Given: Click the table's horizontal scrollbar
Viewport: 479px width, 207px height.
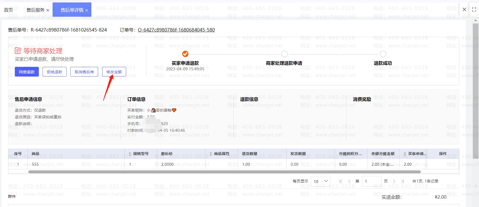Looking at the screenshot, I should 224,172.
